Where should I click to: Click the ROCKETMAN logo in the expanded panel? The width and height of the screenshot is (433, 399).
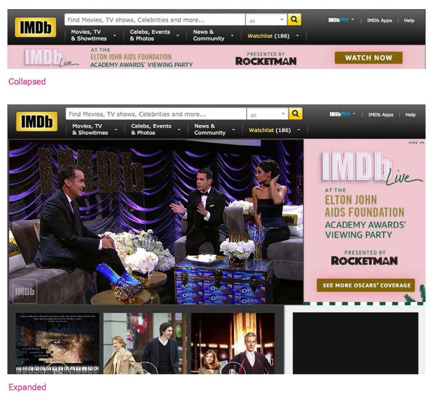[x=364, y=260]
